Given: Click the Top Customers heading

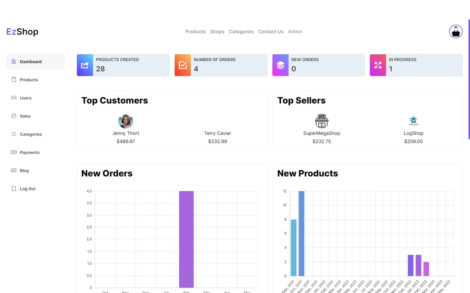Looking at the screenshot, I should click(x=115, y=100).
